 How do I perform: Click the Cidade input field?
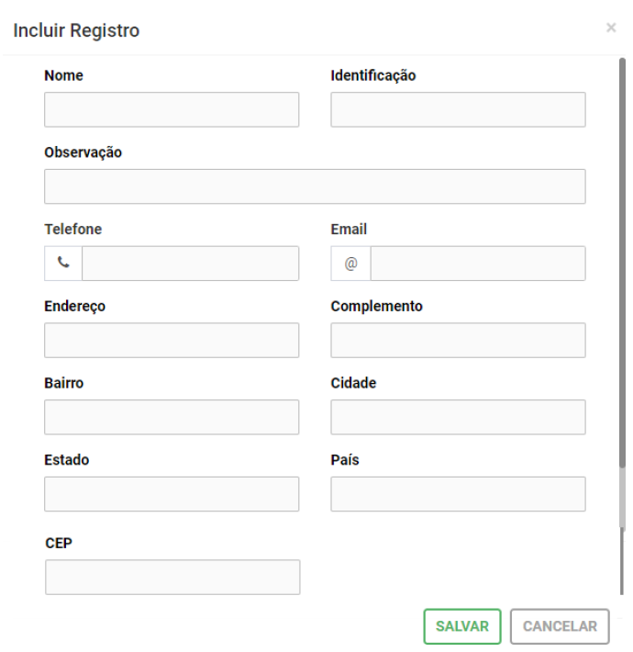458,417
